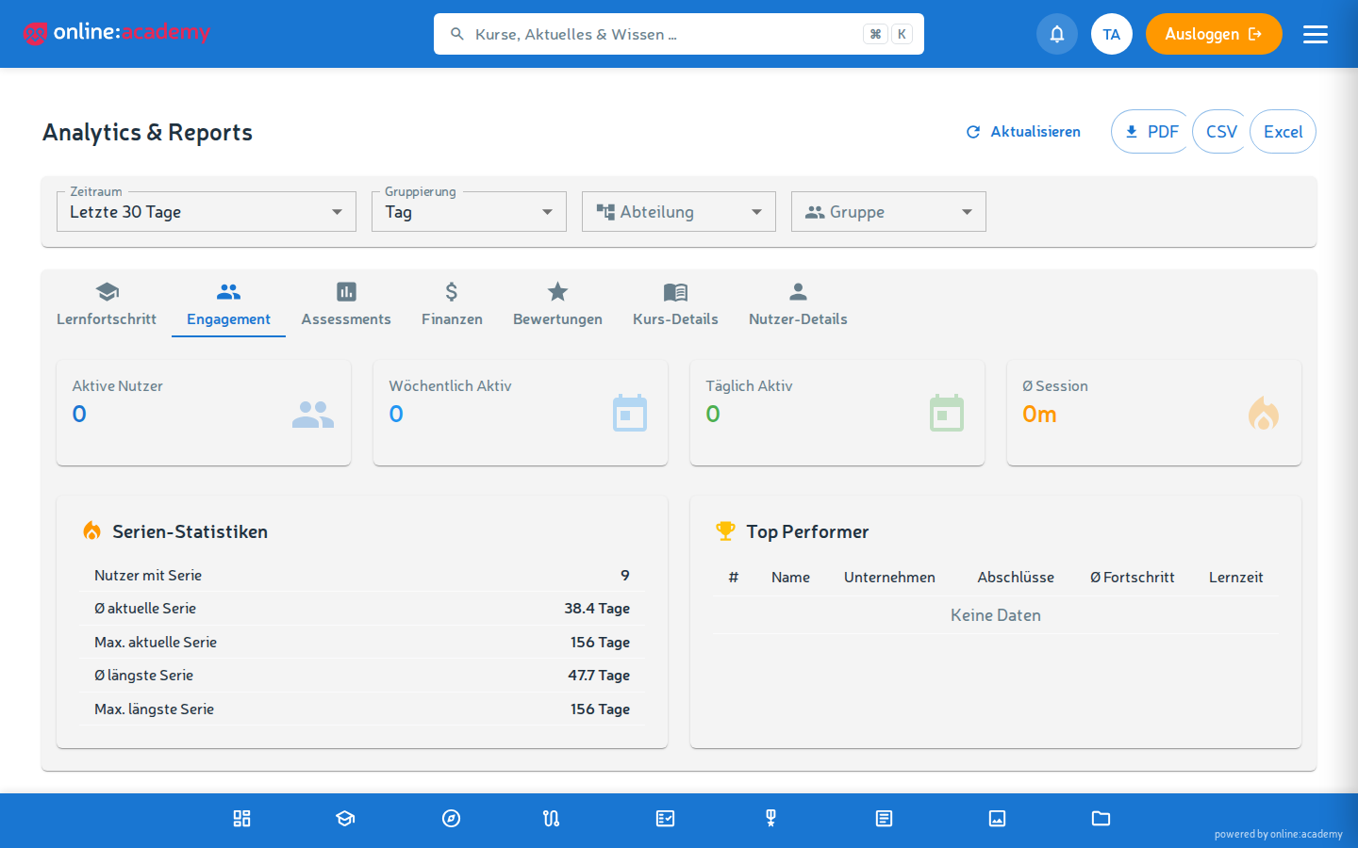This screenshot has width=1358, height=848.
Task: Click the calendar icon in Täglich Aktiv card
Action: coord(947,413)
